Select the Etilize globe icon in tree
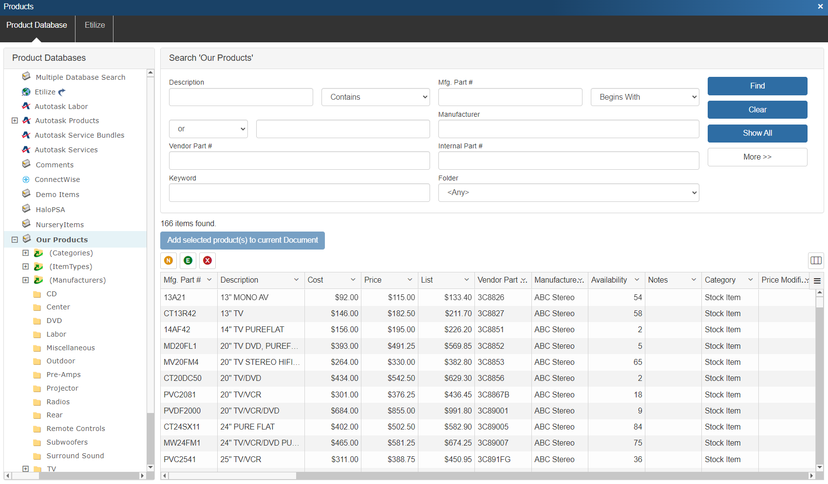The width and height of the screenshot is (828, 484). pyautogui.click(x=26, y=92)
